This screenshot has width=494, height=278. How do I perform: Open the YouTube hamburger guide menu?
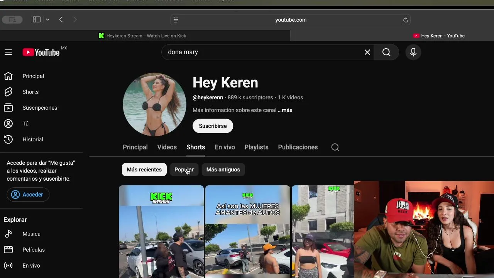(8, 52)
